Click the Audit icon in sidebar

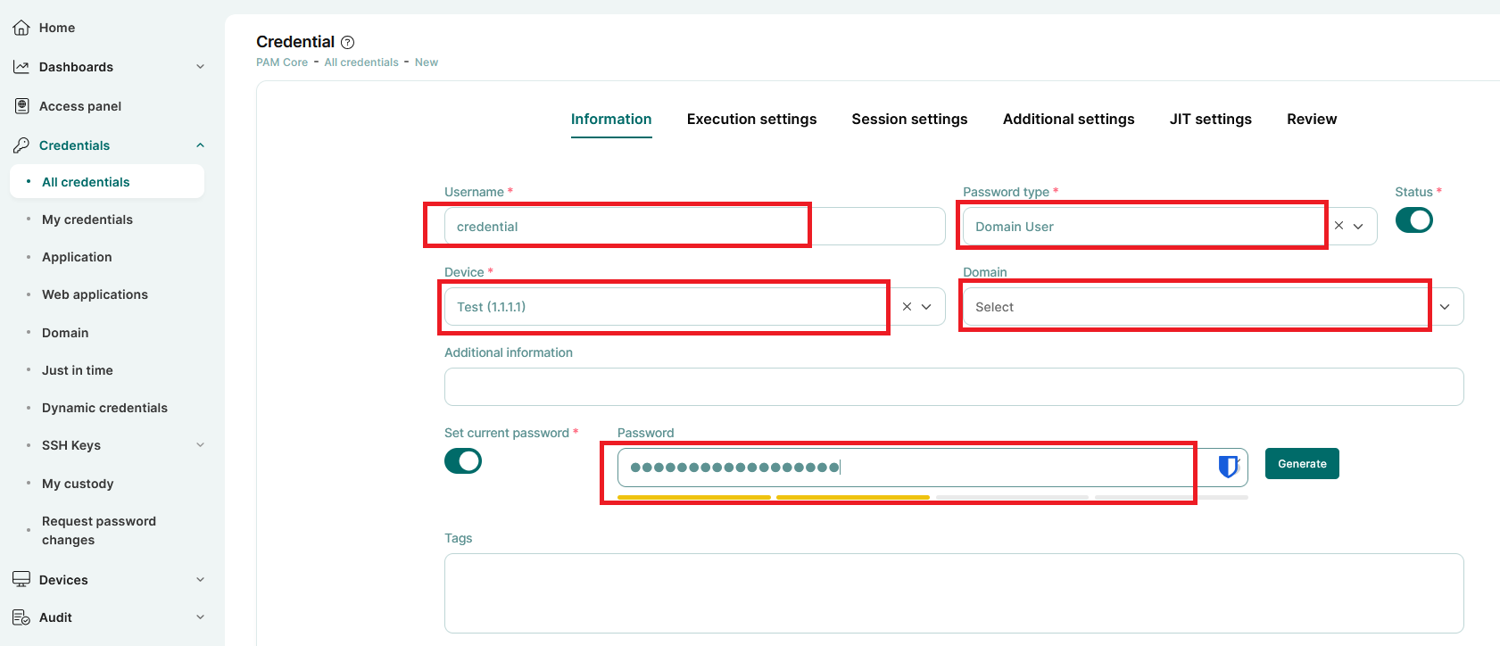tap(21, 617)
